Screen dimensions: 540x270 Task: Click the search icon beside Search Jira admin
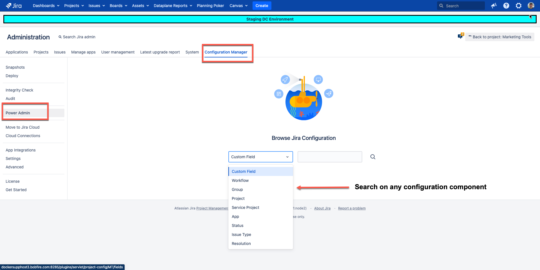pos(60,37)
